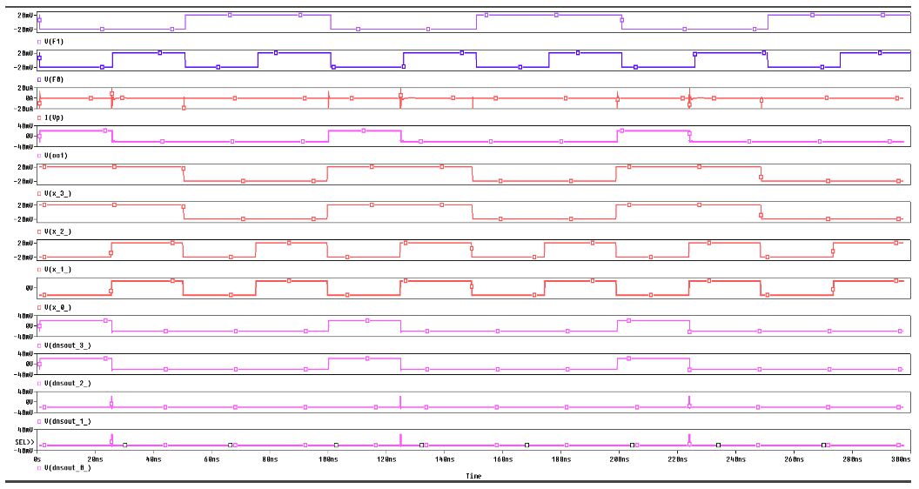The image size is (919, 489).
Task: Click the 40ns time axis label
Action: (153, 459)
